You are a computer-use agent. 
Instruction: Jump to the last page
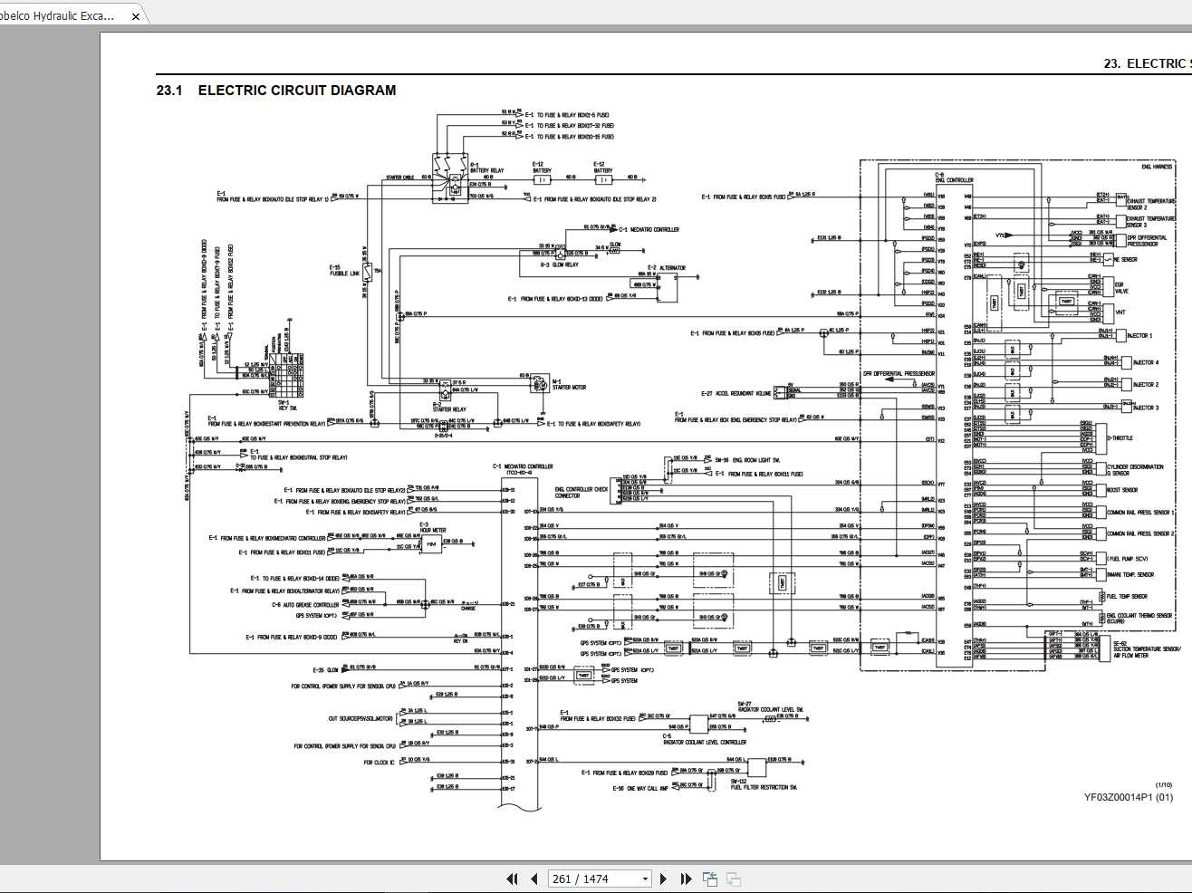686,879
